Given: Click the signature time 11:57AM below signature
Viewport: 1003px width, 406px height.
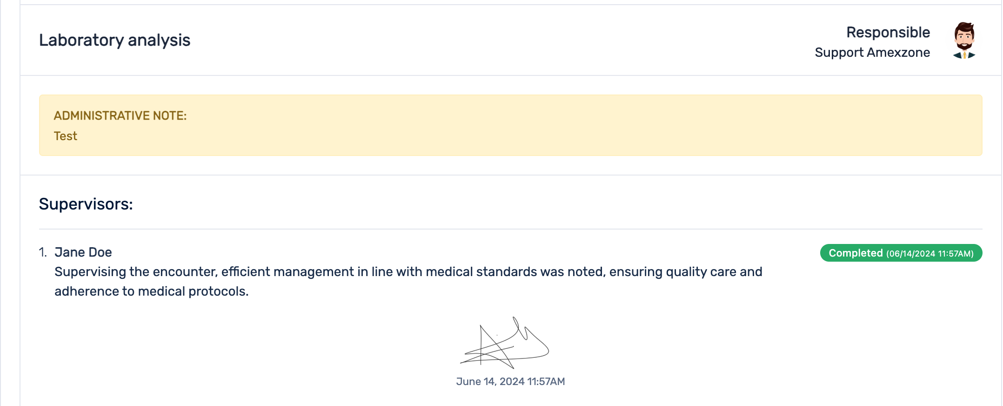Looking at the screenshot, I should tap(546, 382).
